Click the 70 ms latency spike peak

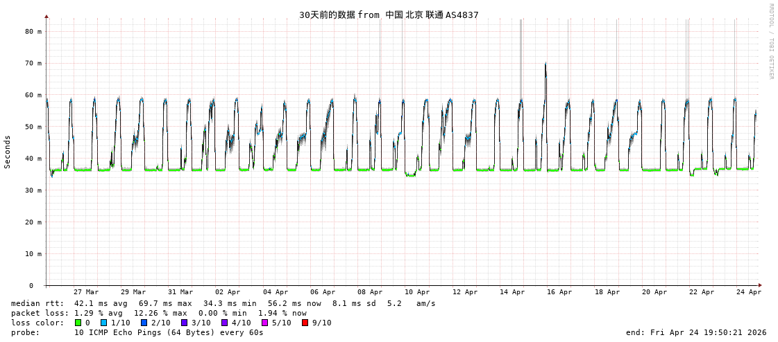click(x=546, y=64)
